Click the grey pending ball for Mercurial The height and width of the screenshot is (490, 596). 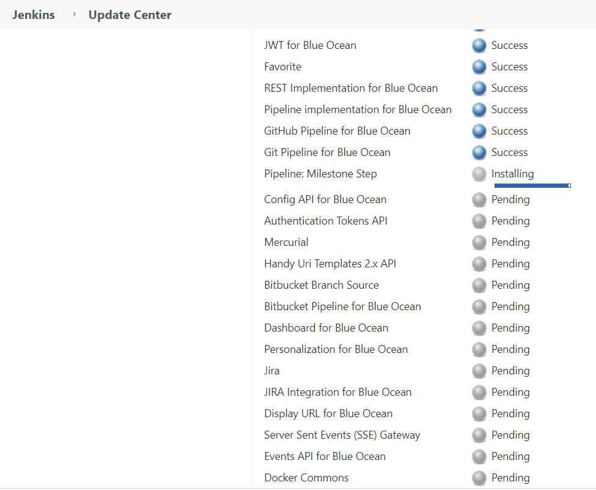[x=479, y=242]
